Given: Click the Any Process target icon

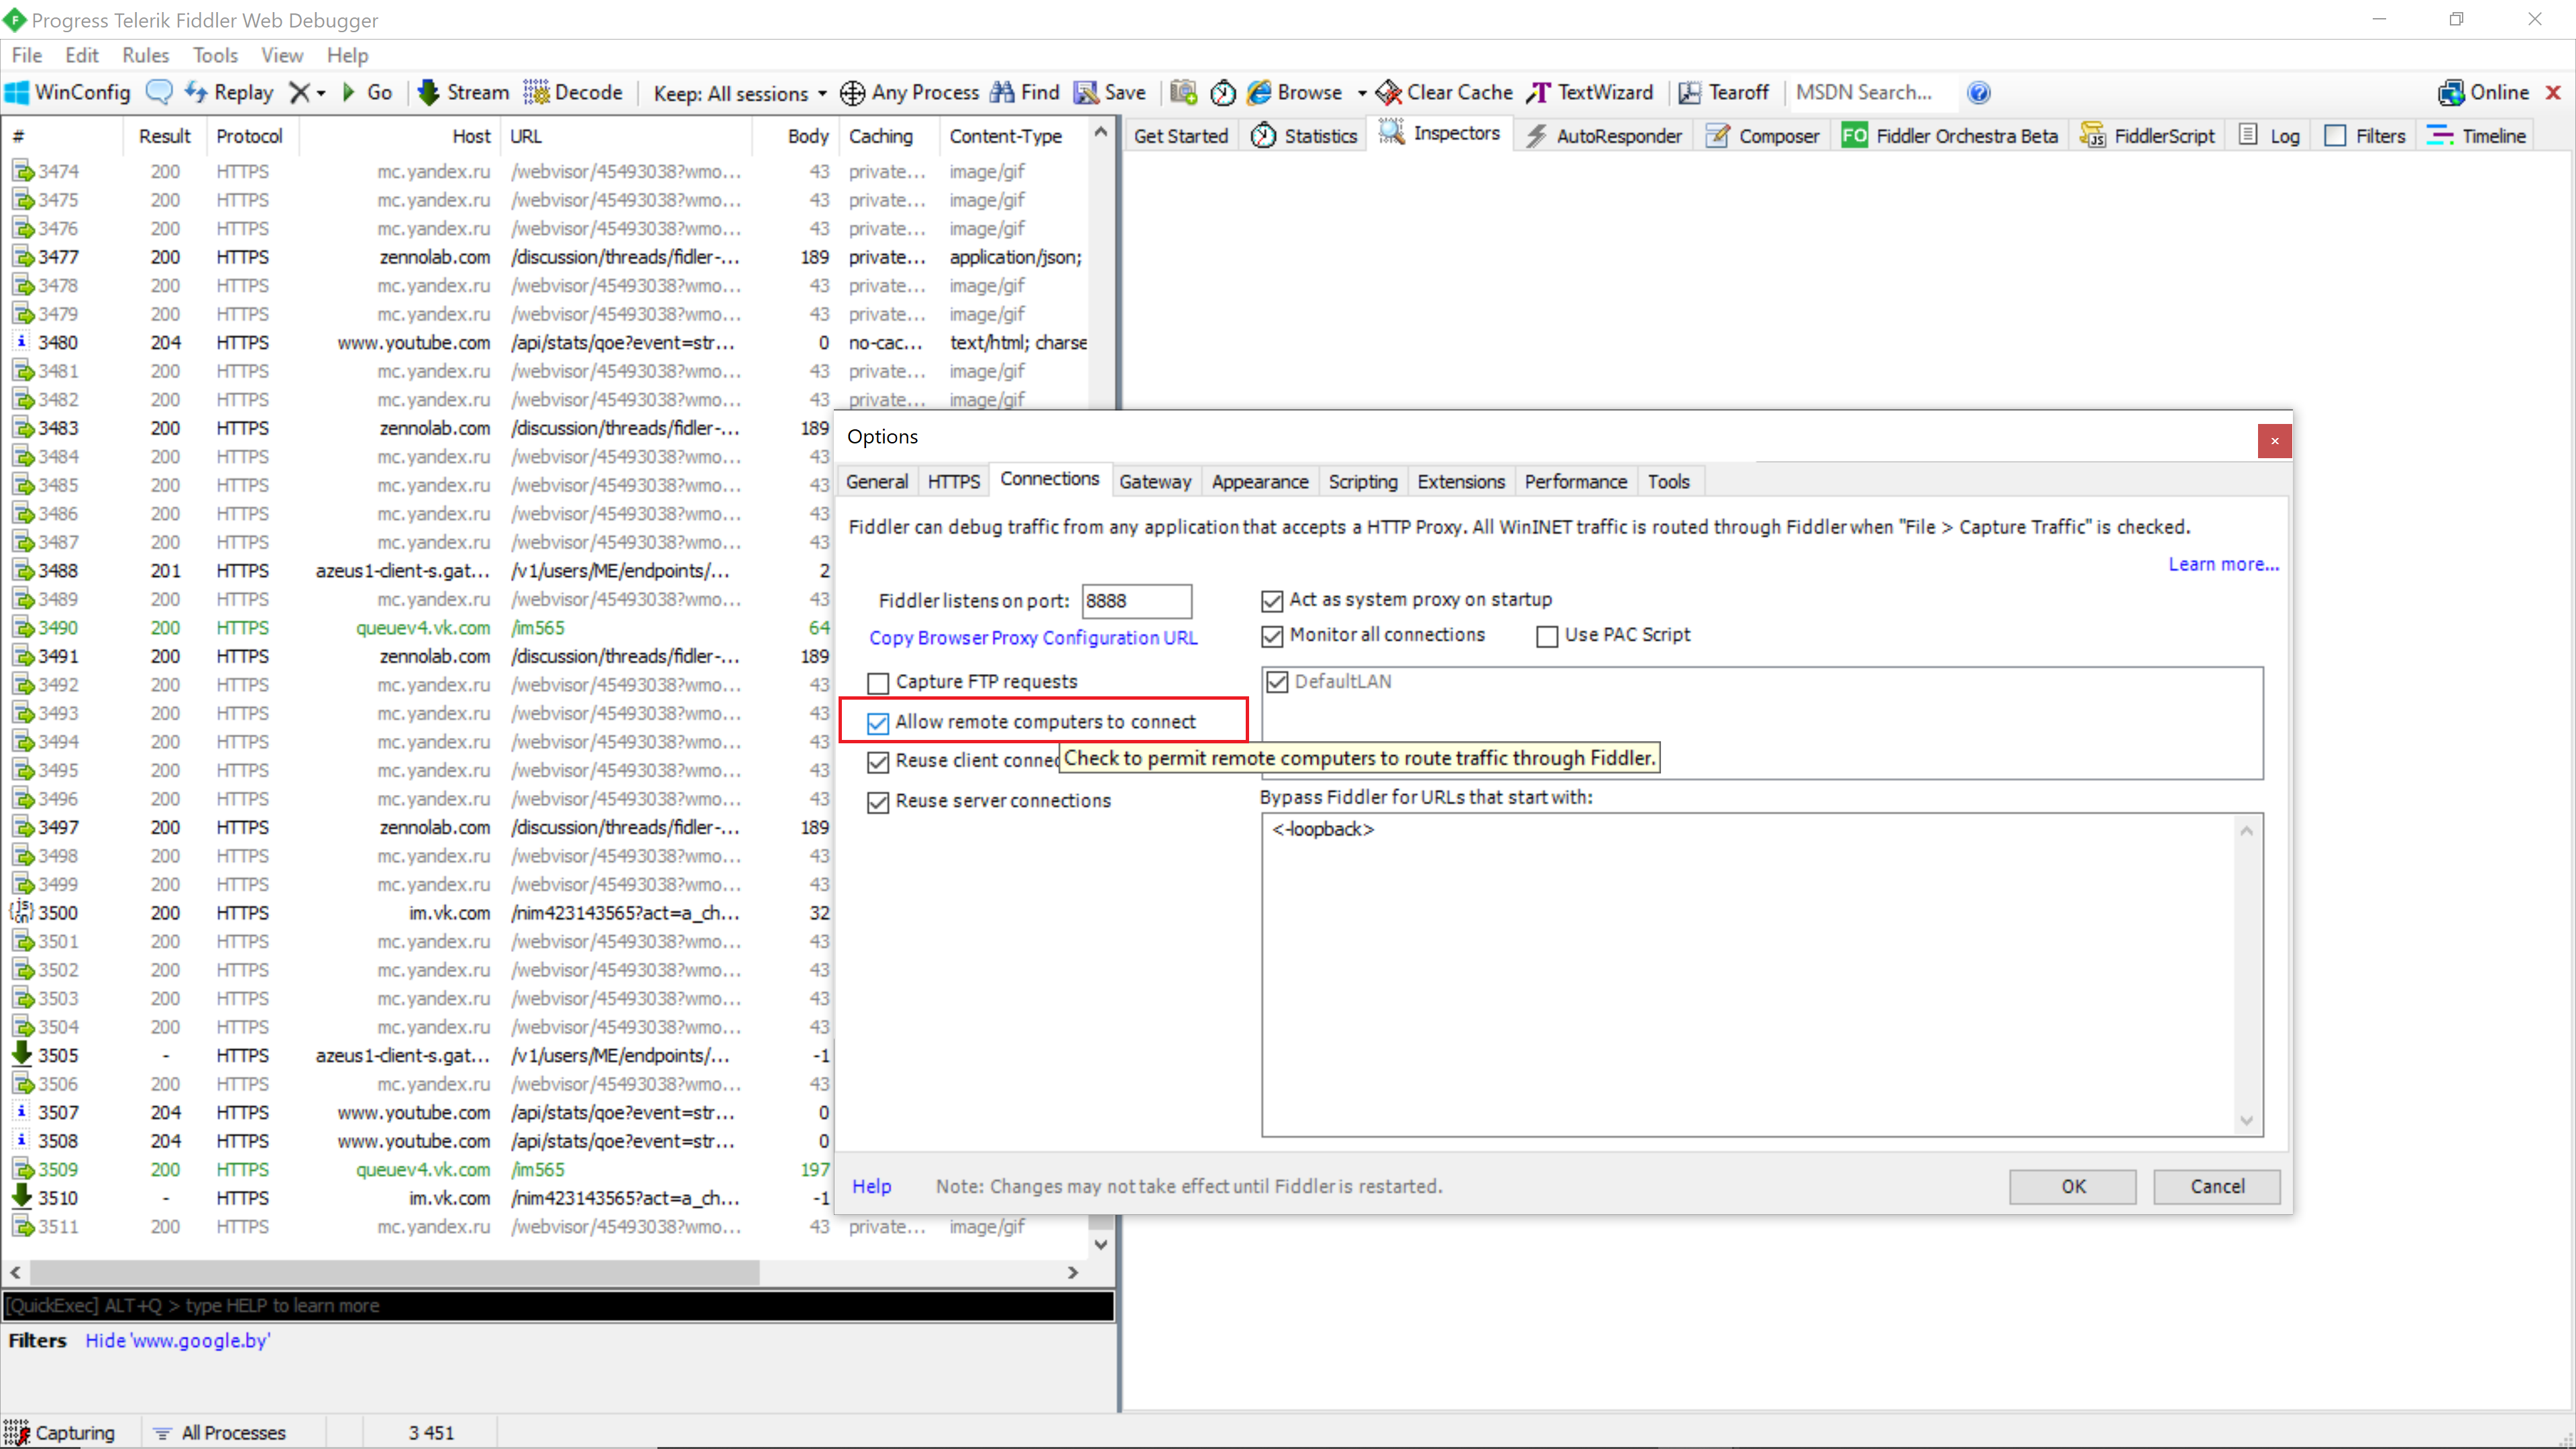Looking at the screenshot, I should coord(852,93).
